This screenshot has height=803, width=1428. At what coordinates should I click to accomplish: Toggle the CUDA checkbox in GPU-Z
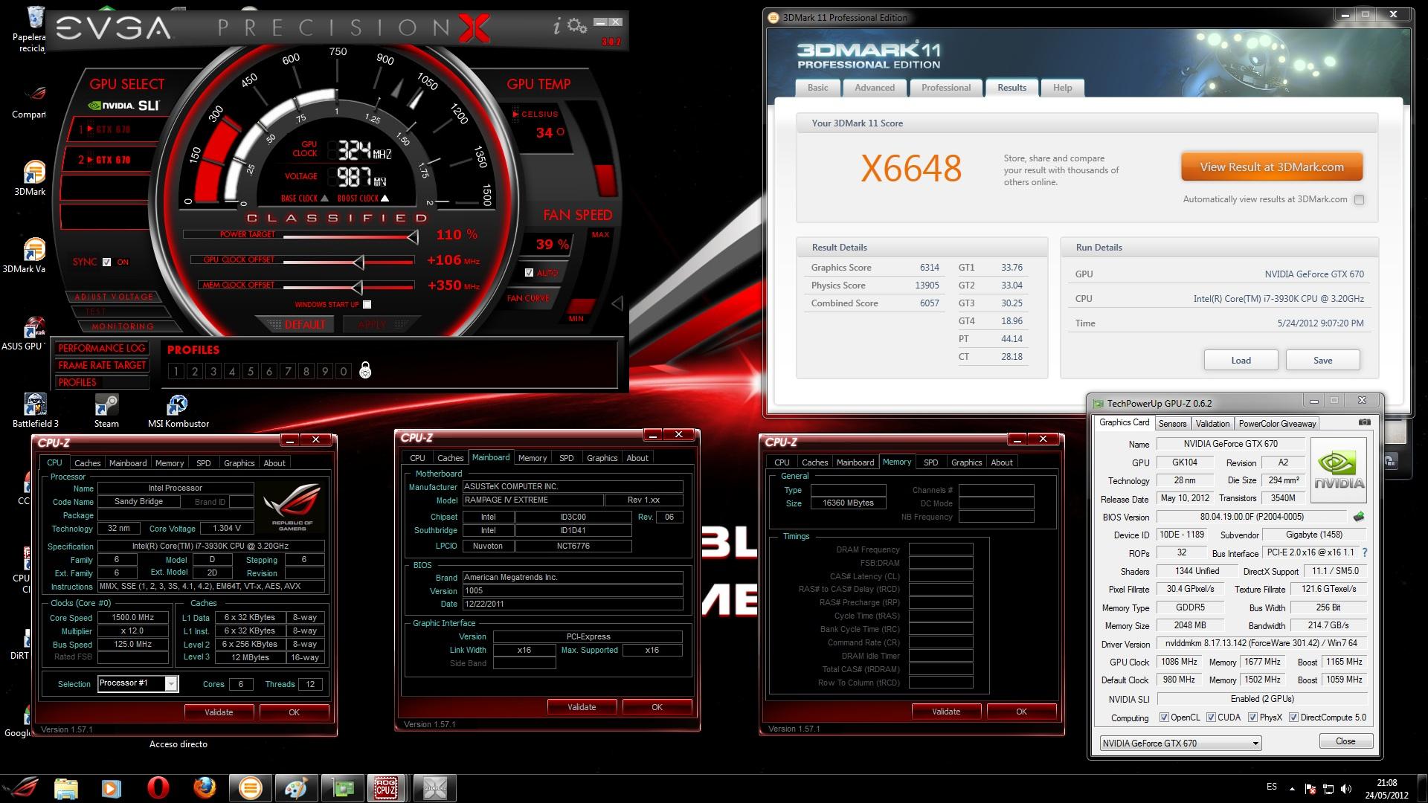coord(1211,717)
